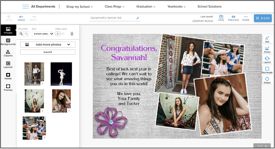Select the cowboy hat stadium thumbnail
275x149 pixels.
(x=34, y=128)
